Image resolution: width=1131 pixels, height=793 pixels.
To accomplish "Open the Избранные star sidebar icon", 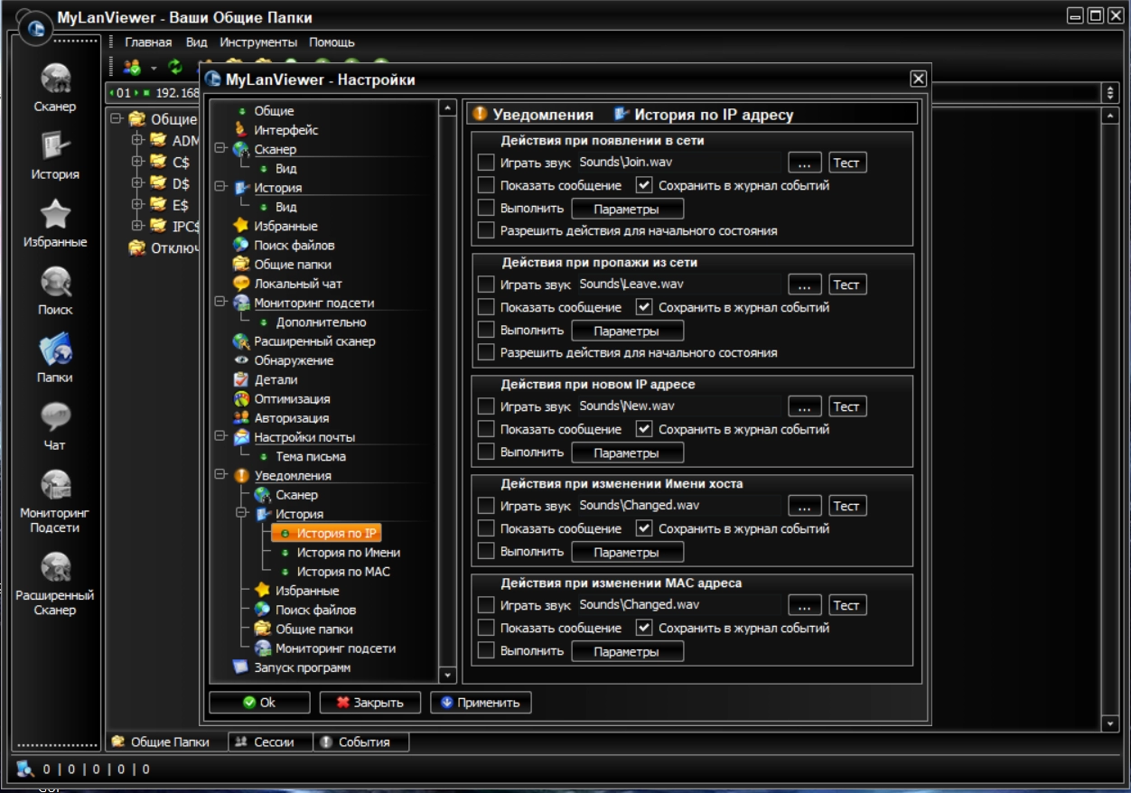I will [x=55, y=222].
